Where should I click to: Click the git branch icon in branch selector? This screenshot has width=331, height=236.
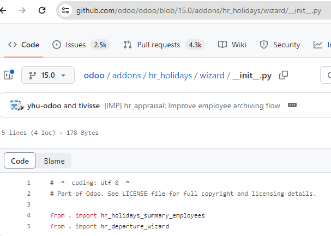pyautogui.click(x=32, y=76)
